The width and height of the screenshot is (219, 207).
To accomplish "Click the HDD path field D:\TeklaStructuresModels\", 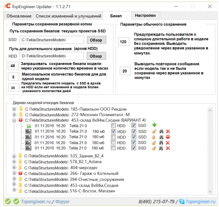I will [x=52, y=56].
